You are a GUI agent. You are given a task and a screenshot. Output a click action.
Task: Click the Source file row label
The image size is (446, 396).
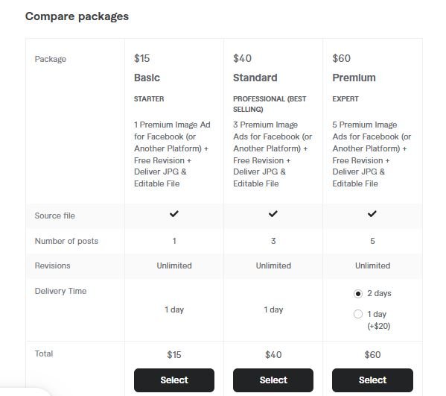(55, 216)
